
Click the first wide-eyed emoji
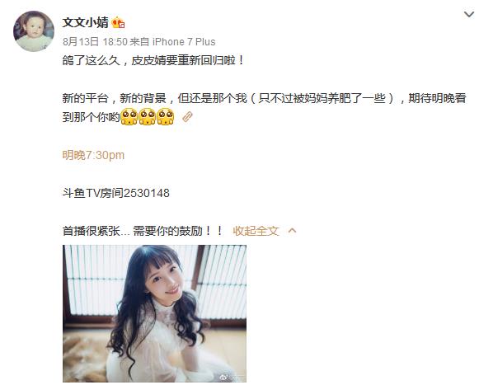point(129,117)
